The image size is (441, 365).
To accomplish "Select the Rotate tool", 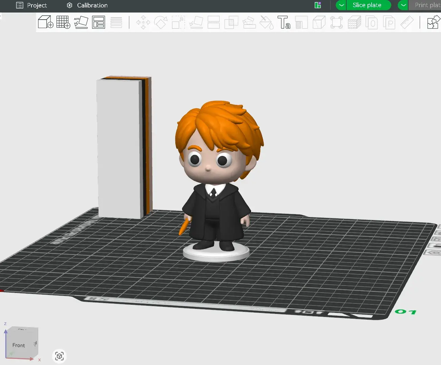I will (161, 22).
